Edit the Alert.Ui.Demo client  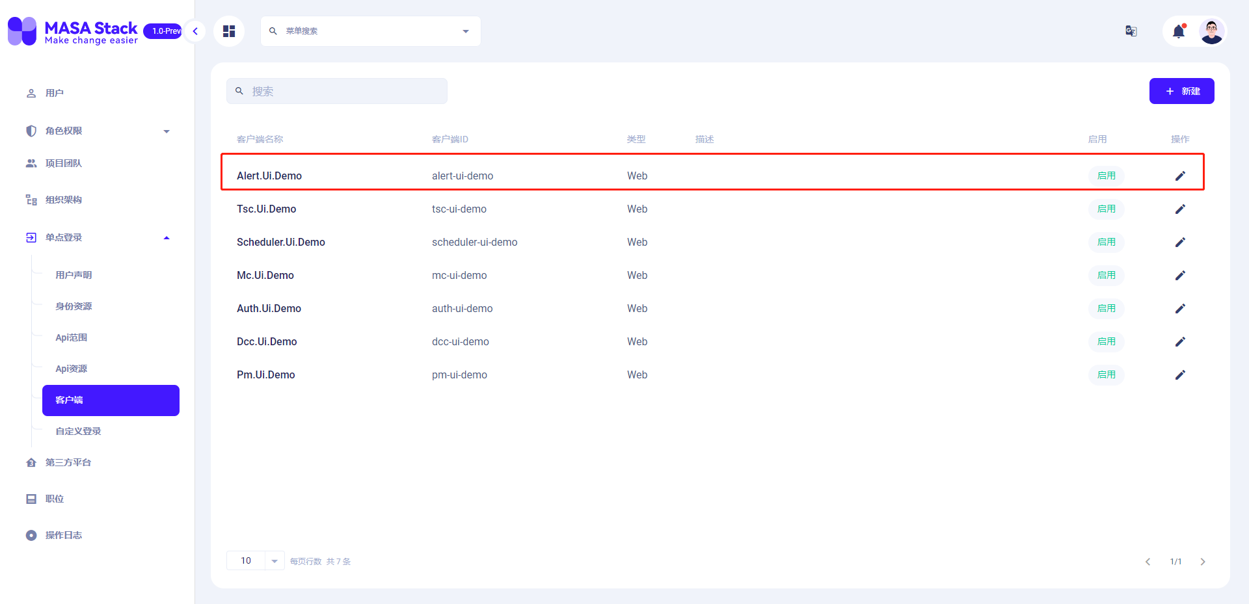1180,176
